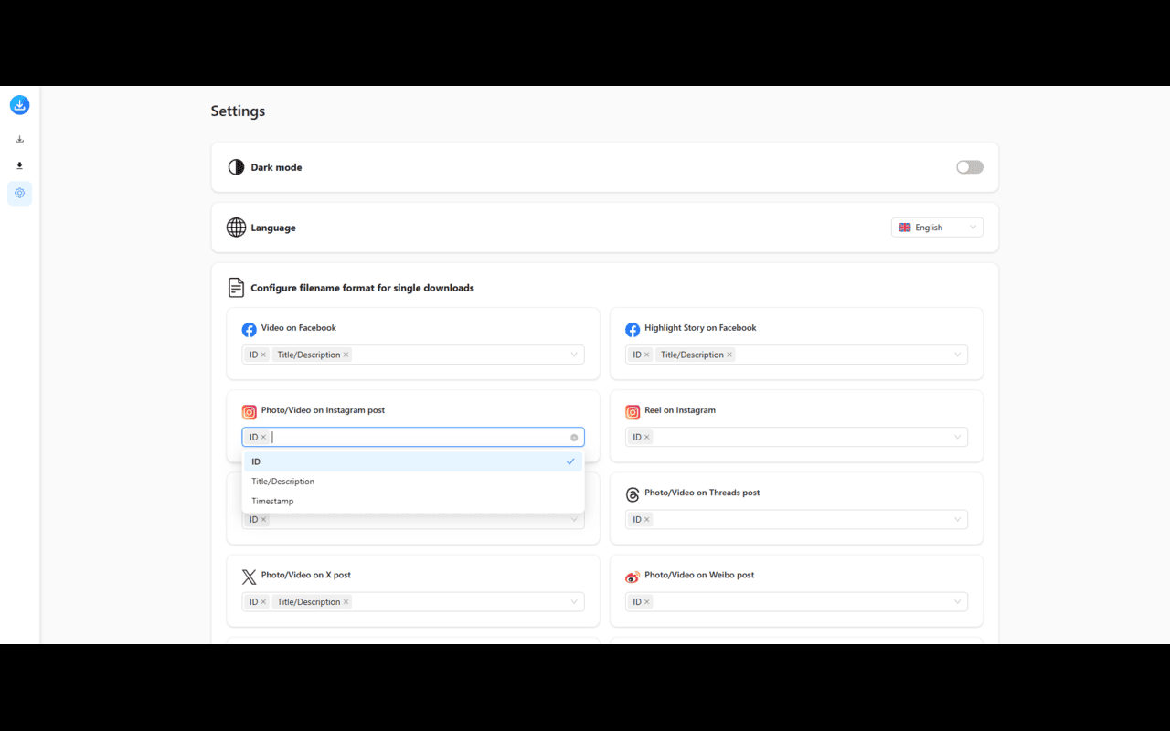Open the outlined tray download icon in the sidebar

[19, 140]
